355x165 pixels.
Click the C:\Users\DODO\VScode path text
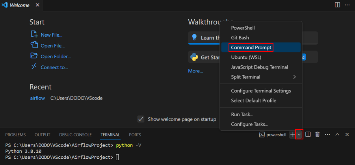[76, 98]
